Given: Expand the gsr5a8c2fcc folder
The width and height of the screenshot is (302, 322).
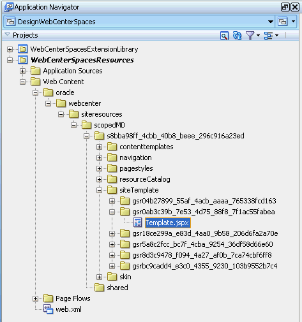Looking at the screenshot, I should pos(112,244).
